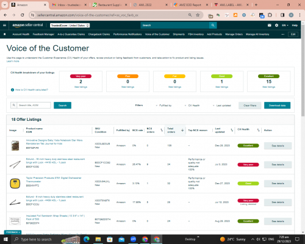Open Chargeback Claims menu item
Viewport: 305px width, 244px height.
click(x=99, y=34)
